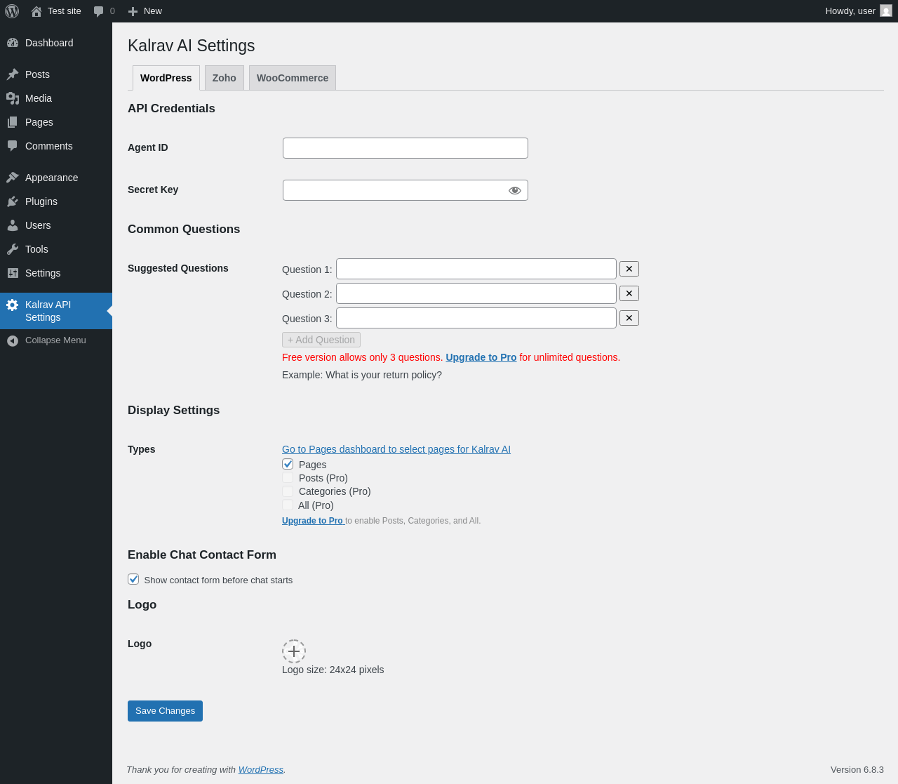Click the Tools wrench icon
Viewport: 898px width, 784px height.
click(x=13, y=249)
